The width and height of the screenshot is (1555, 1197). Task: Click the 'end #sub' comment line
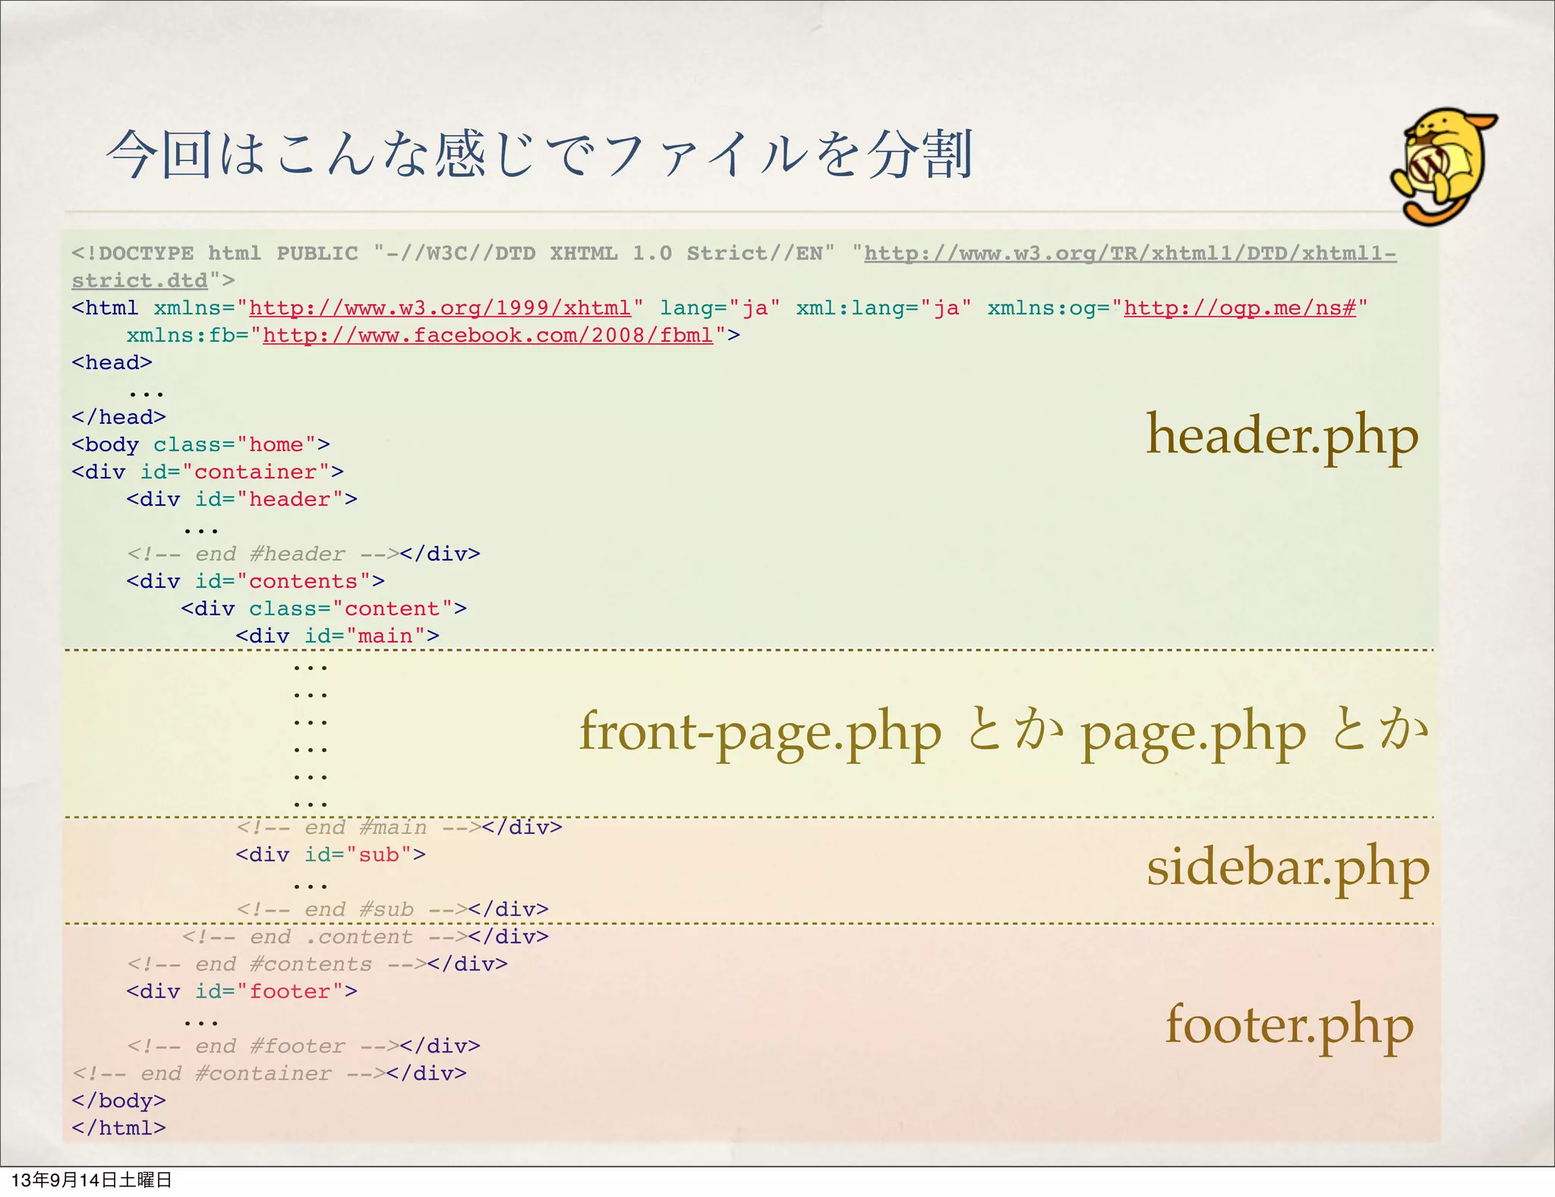[x=393, y=909]
